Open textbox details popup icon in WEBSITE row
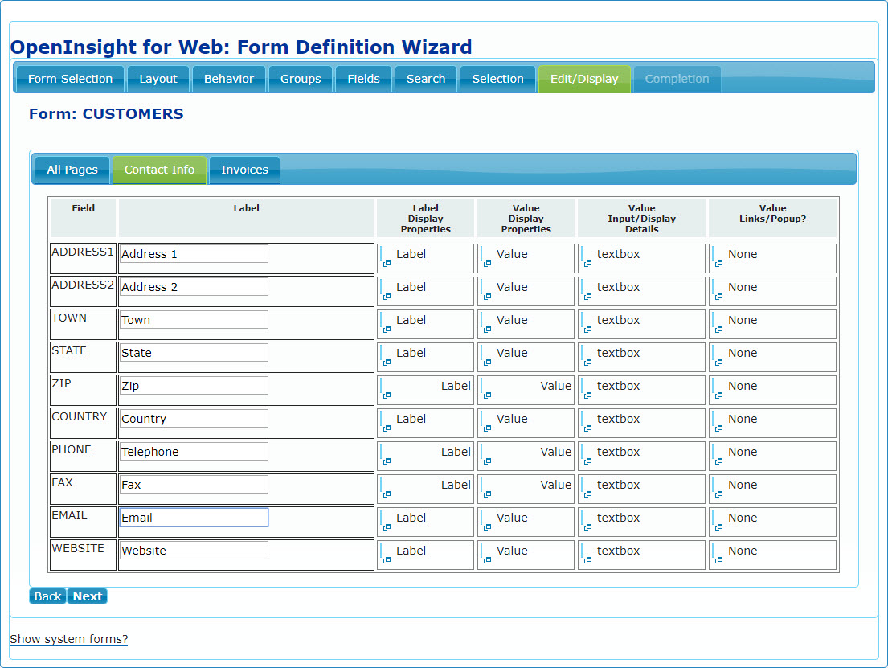The height and width of the screenshot is (668, 888). click(x=587, y=559)
